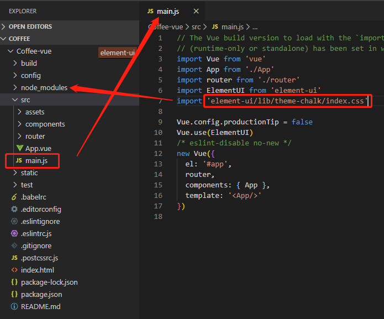Open the .eslintignore file

[40, 222]
